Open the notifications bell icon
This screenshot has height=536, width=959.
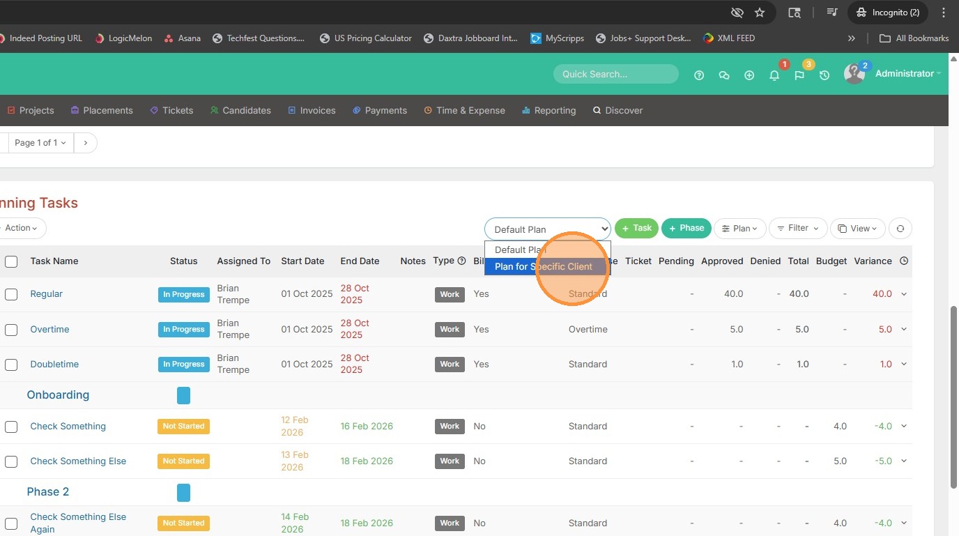click(774, 75)
